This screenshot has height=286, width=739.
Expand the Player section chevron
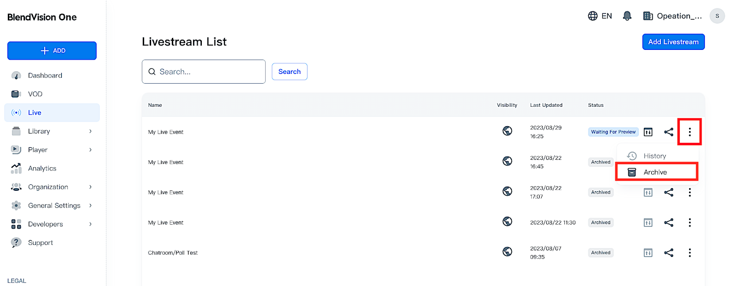pos(91,150)
